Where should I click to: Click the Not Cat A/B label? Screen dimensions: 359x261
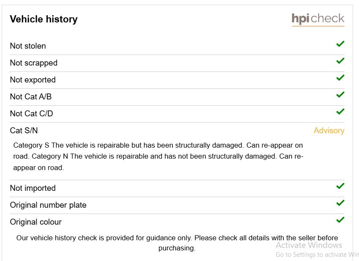click(31, 96)
